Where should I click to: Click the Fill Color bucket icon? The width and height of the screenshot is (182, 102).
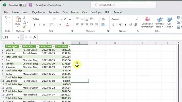[60, 25]
